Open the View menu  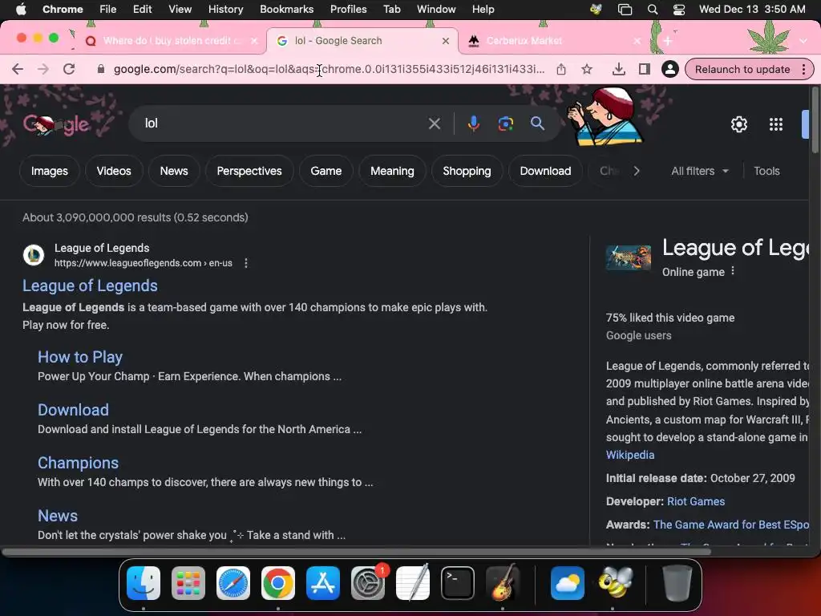[180, 10]
